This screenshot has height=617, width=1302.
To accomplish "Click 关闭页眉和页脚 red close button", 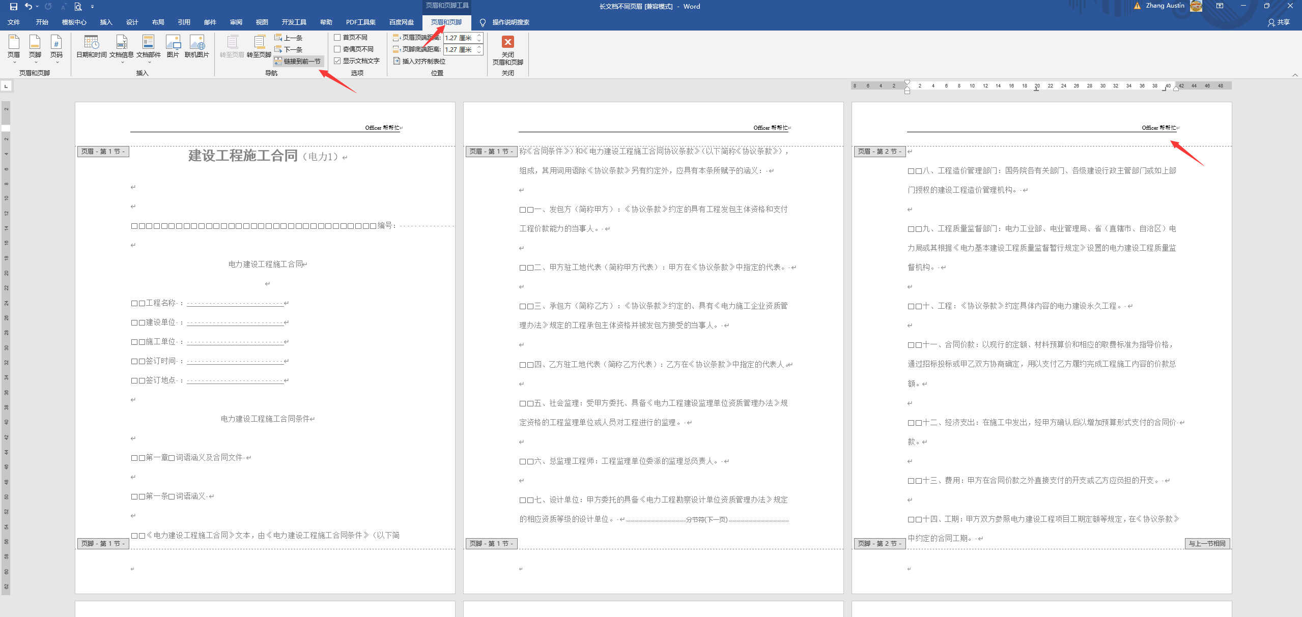I will click(508, 50).
